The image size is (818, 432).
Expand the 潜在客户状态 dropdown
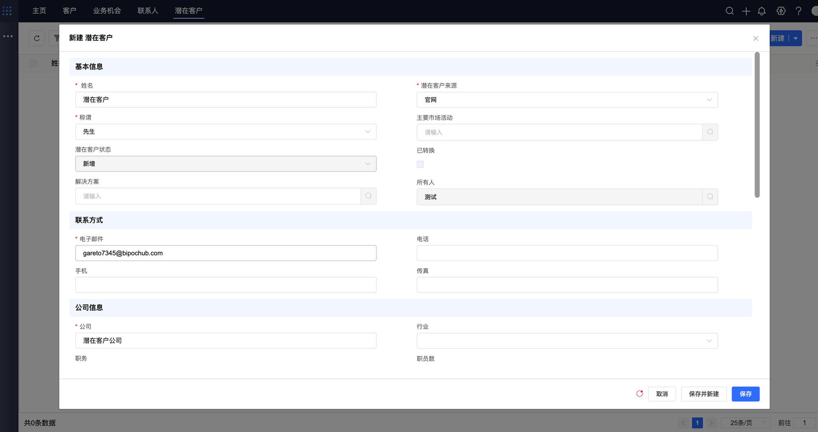(x=226, y=164)
